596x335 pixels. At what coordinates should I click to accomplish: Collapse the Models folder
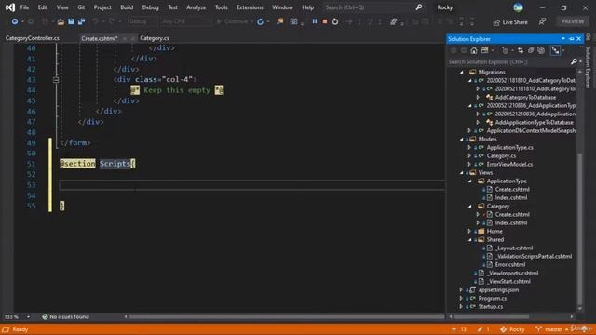[462, 139]
